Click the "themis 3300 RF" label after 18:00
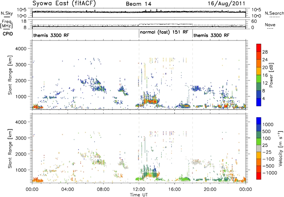 (x=211, y=35)
